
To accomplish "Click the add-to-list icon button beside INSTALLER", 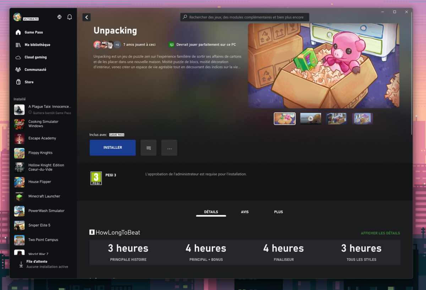I will point(148,147).
